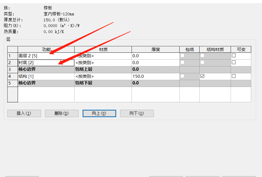Image resolution: width=262 pixels, height=177 pixels.
Task: Enable 可变 checkbox for row 2 衬底
Action: 234,62
